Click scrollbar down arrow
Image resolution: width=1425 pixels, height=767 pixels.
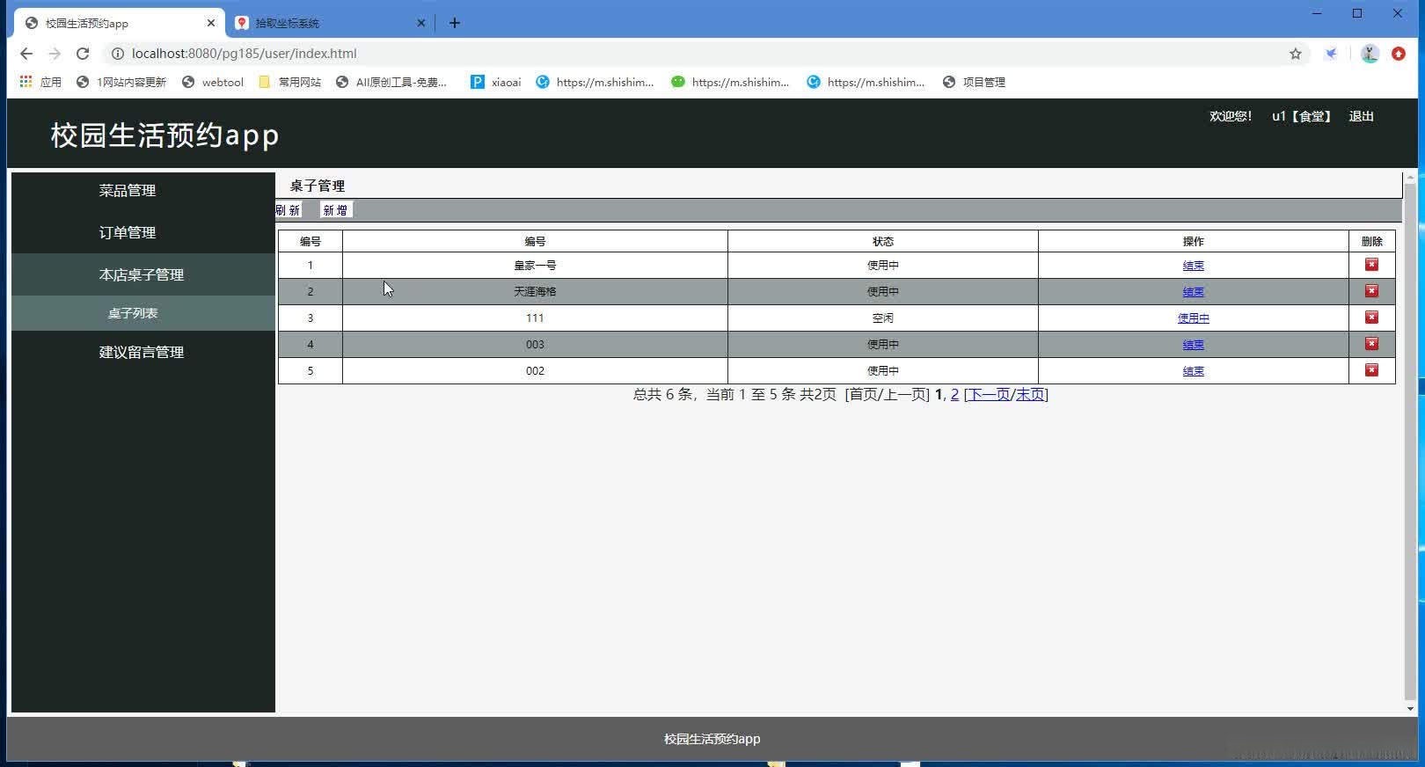coord(1410,708)
